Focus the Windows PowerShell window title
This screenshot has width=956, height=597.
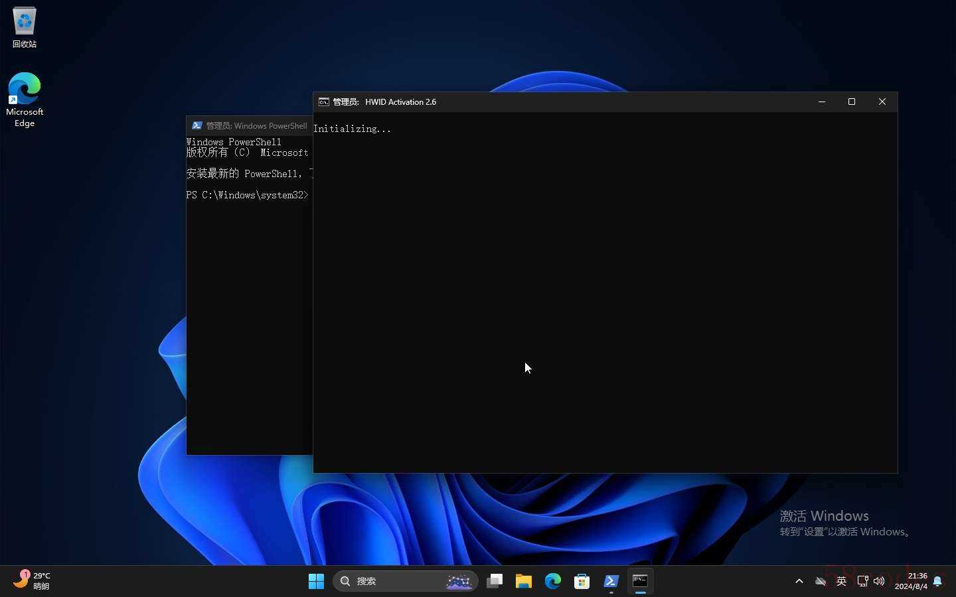256,125
